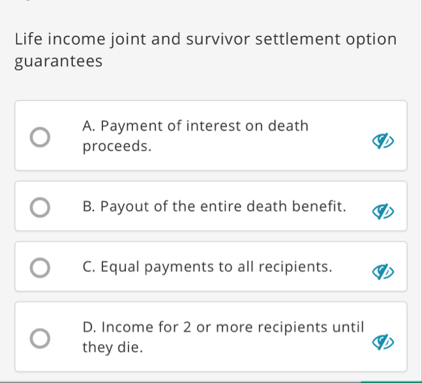The image size is (422, 383).
Task: Click the 'D. Income for 2 or more recipients until' text
Action: (x=223, y=327)
